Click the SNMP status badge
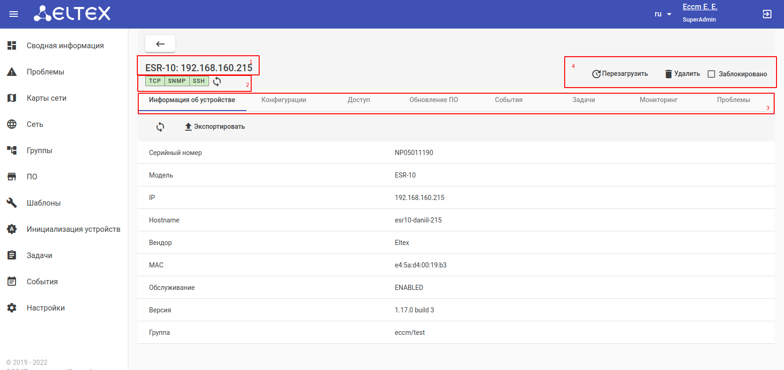Viewport: 784px width, 370px height. (177, 81)
